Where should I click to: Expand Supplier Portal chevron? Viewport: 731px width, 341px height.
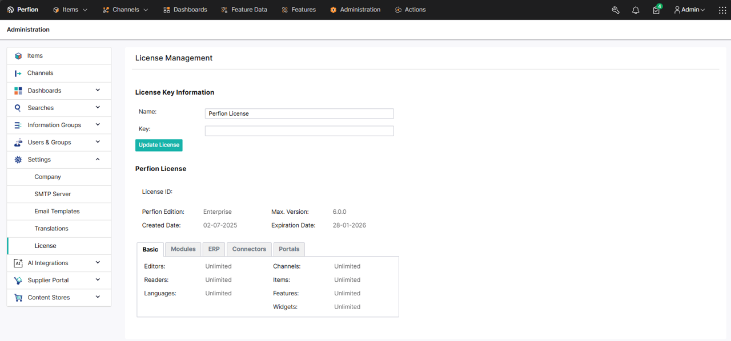98,279
